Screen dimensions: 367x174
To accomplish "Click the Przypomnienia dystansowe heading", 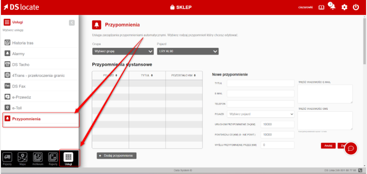I will point(122,64).
